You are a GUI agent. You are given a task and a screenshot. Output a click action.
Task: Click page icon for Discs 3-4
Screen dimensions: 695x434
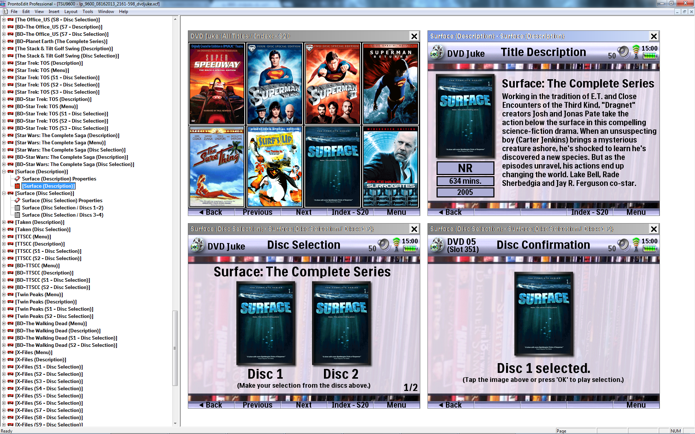[x=17, y=215]
